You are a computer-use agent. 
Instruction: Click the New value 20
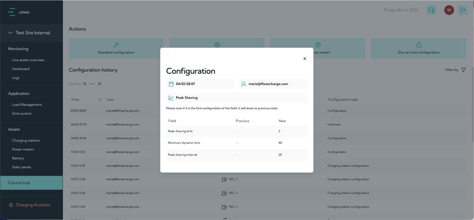coord(280,155)
